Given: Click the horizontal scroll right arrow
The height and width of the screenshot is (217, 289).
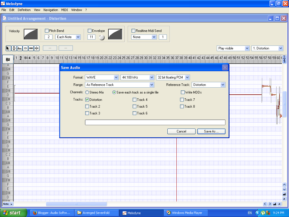Looking at the screenshot, I should pyautogui.click(x=270, y=204).
